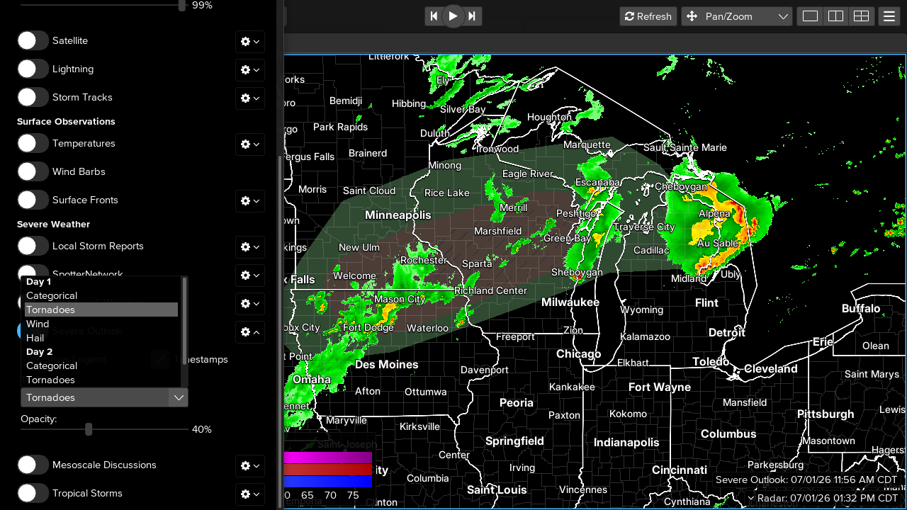Click the Minneapolis label on map

[398, 215]
